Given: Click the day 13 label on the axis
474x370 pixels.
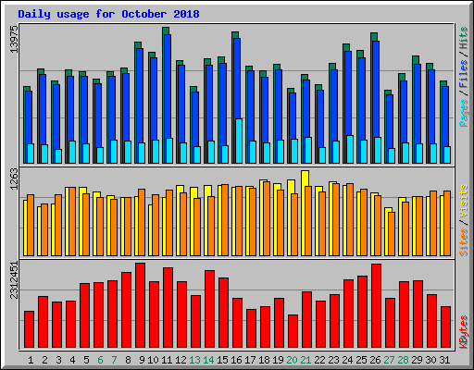Looking at the screenshot, I should click(x=194, y=360).
